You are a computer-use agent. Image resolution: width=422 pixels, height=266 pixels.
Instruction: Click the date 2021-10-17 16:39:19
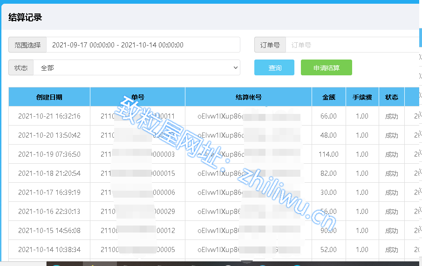[49, 193]
